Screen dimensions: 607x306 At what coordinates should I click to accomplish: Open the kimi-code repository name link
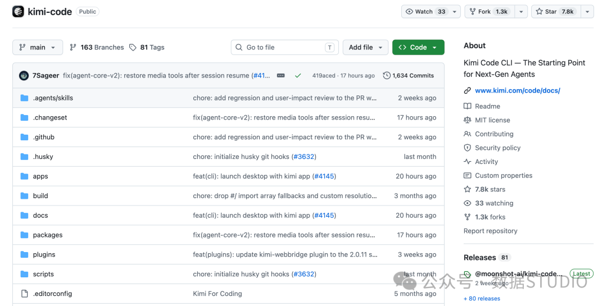point(49,12)
